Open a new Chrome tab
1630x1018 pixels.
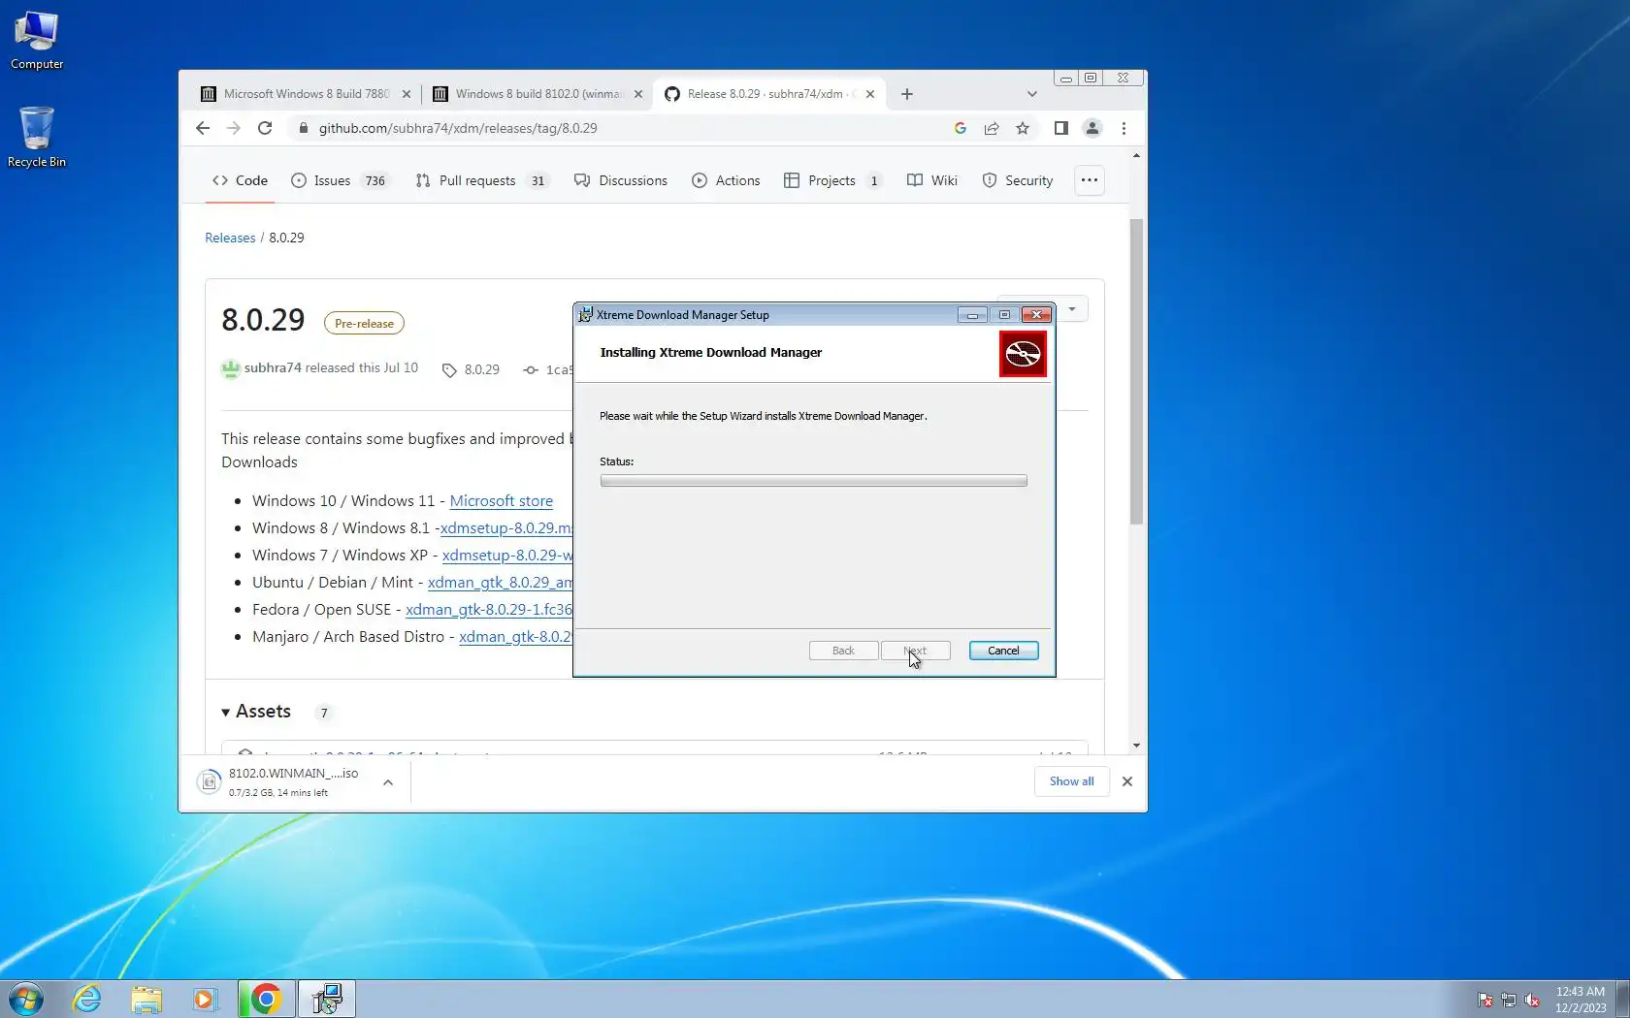[907, 94]
